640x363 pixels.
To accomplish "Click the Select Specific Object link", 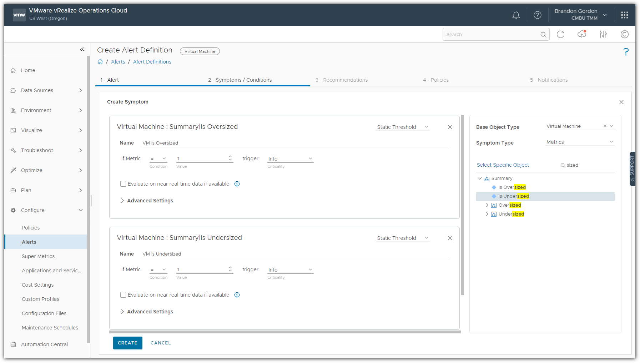I will [x=503, y=165].
